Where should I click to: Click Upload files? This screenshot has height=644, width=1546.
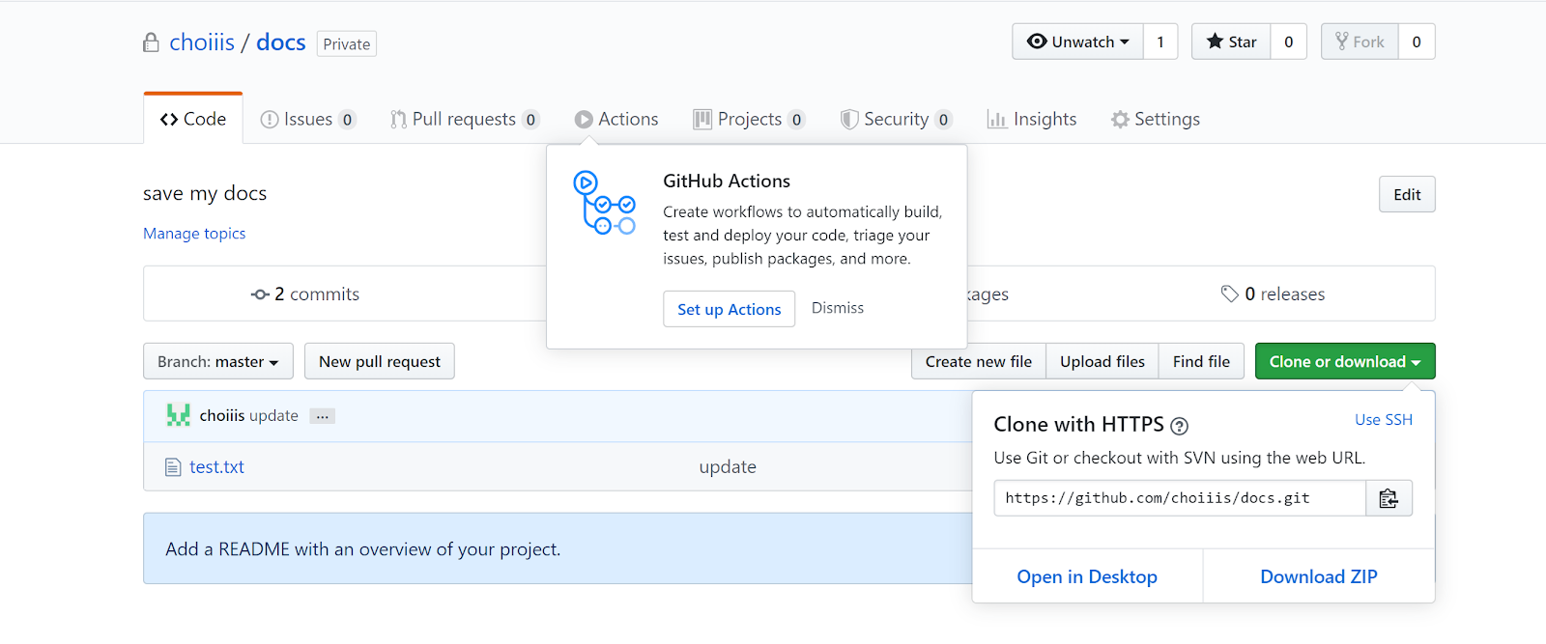pos(1102,361)
